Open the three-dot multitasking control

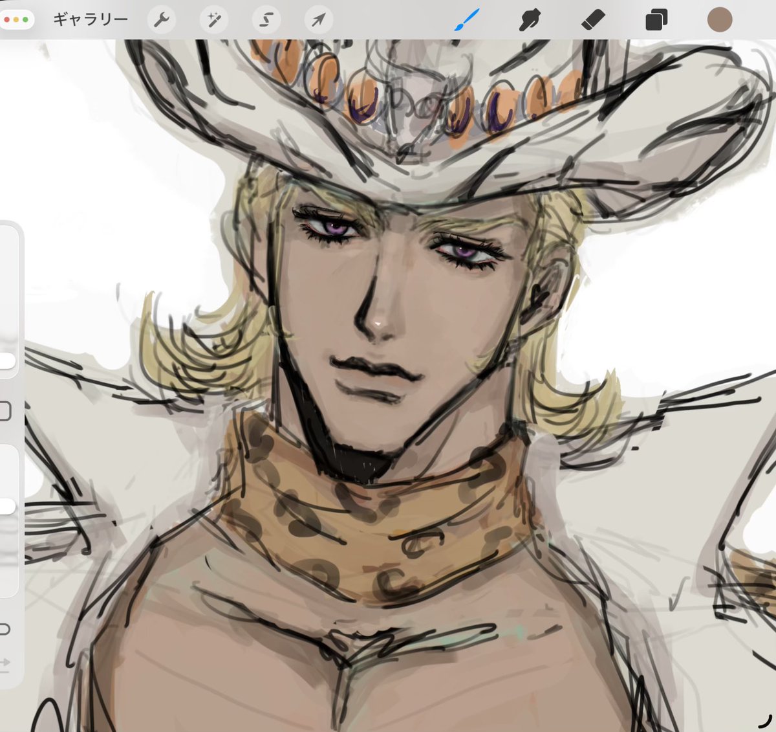[x=16, y=19]
